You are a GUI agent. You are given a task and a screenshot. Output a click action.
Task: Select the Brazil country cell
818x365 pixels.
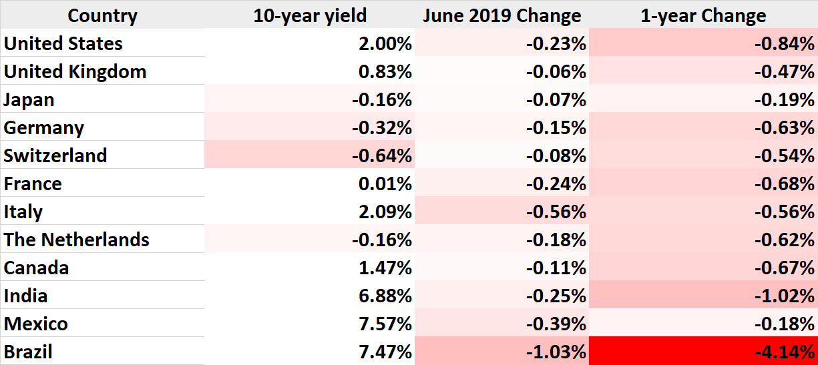click(x=28, y=352)
